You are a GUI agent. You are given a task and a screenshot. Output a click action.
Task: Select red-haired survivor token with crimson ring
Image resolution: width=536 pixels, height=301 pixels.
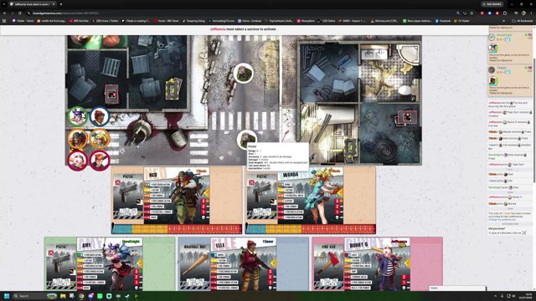[x=100, y=160]
